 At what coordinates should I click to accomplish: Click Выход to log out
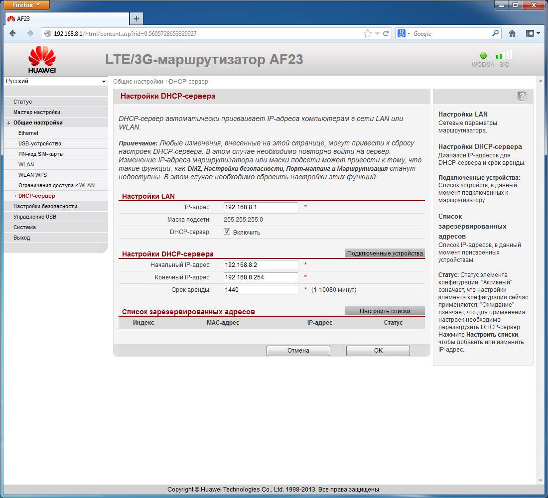click(56, 238)
